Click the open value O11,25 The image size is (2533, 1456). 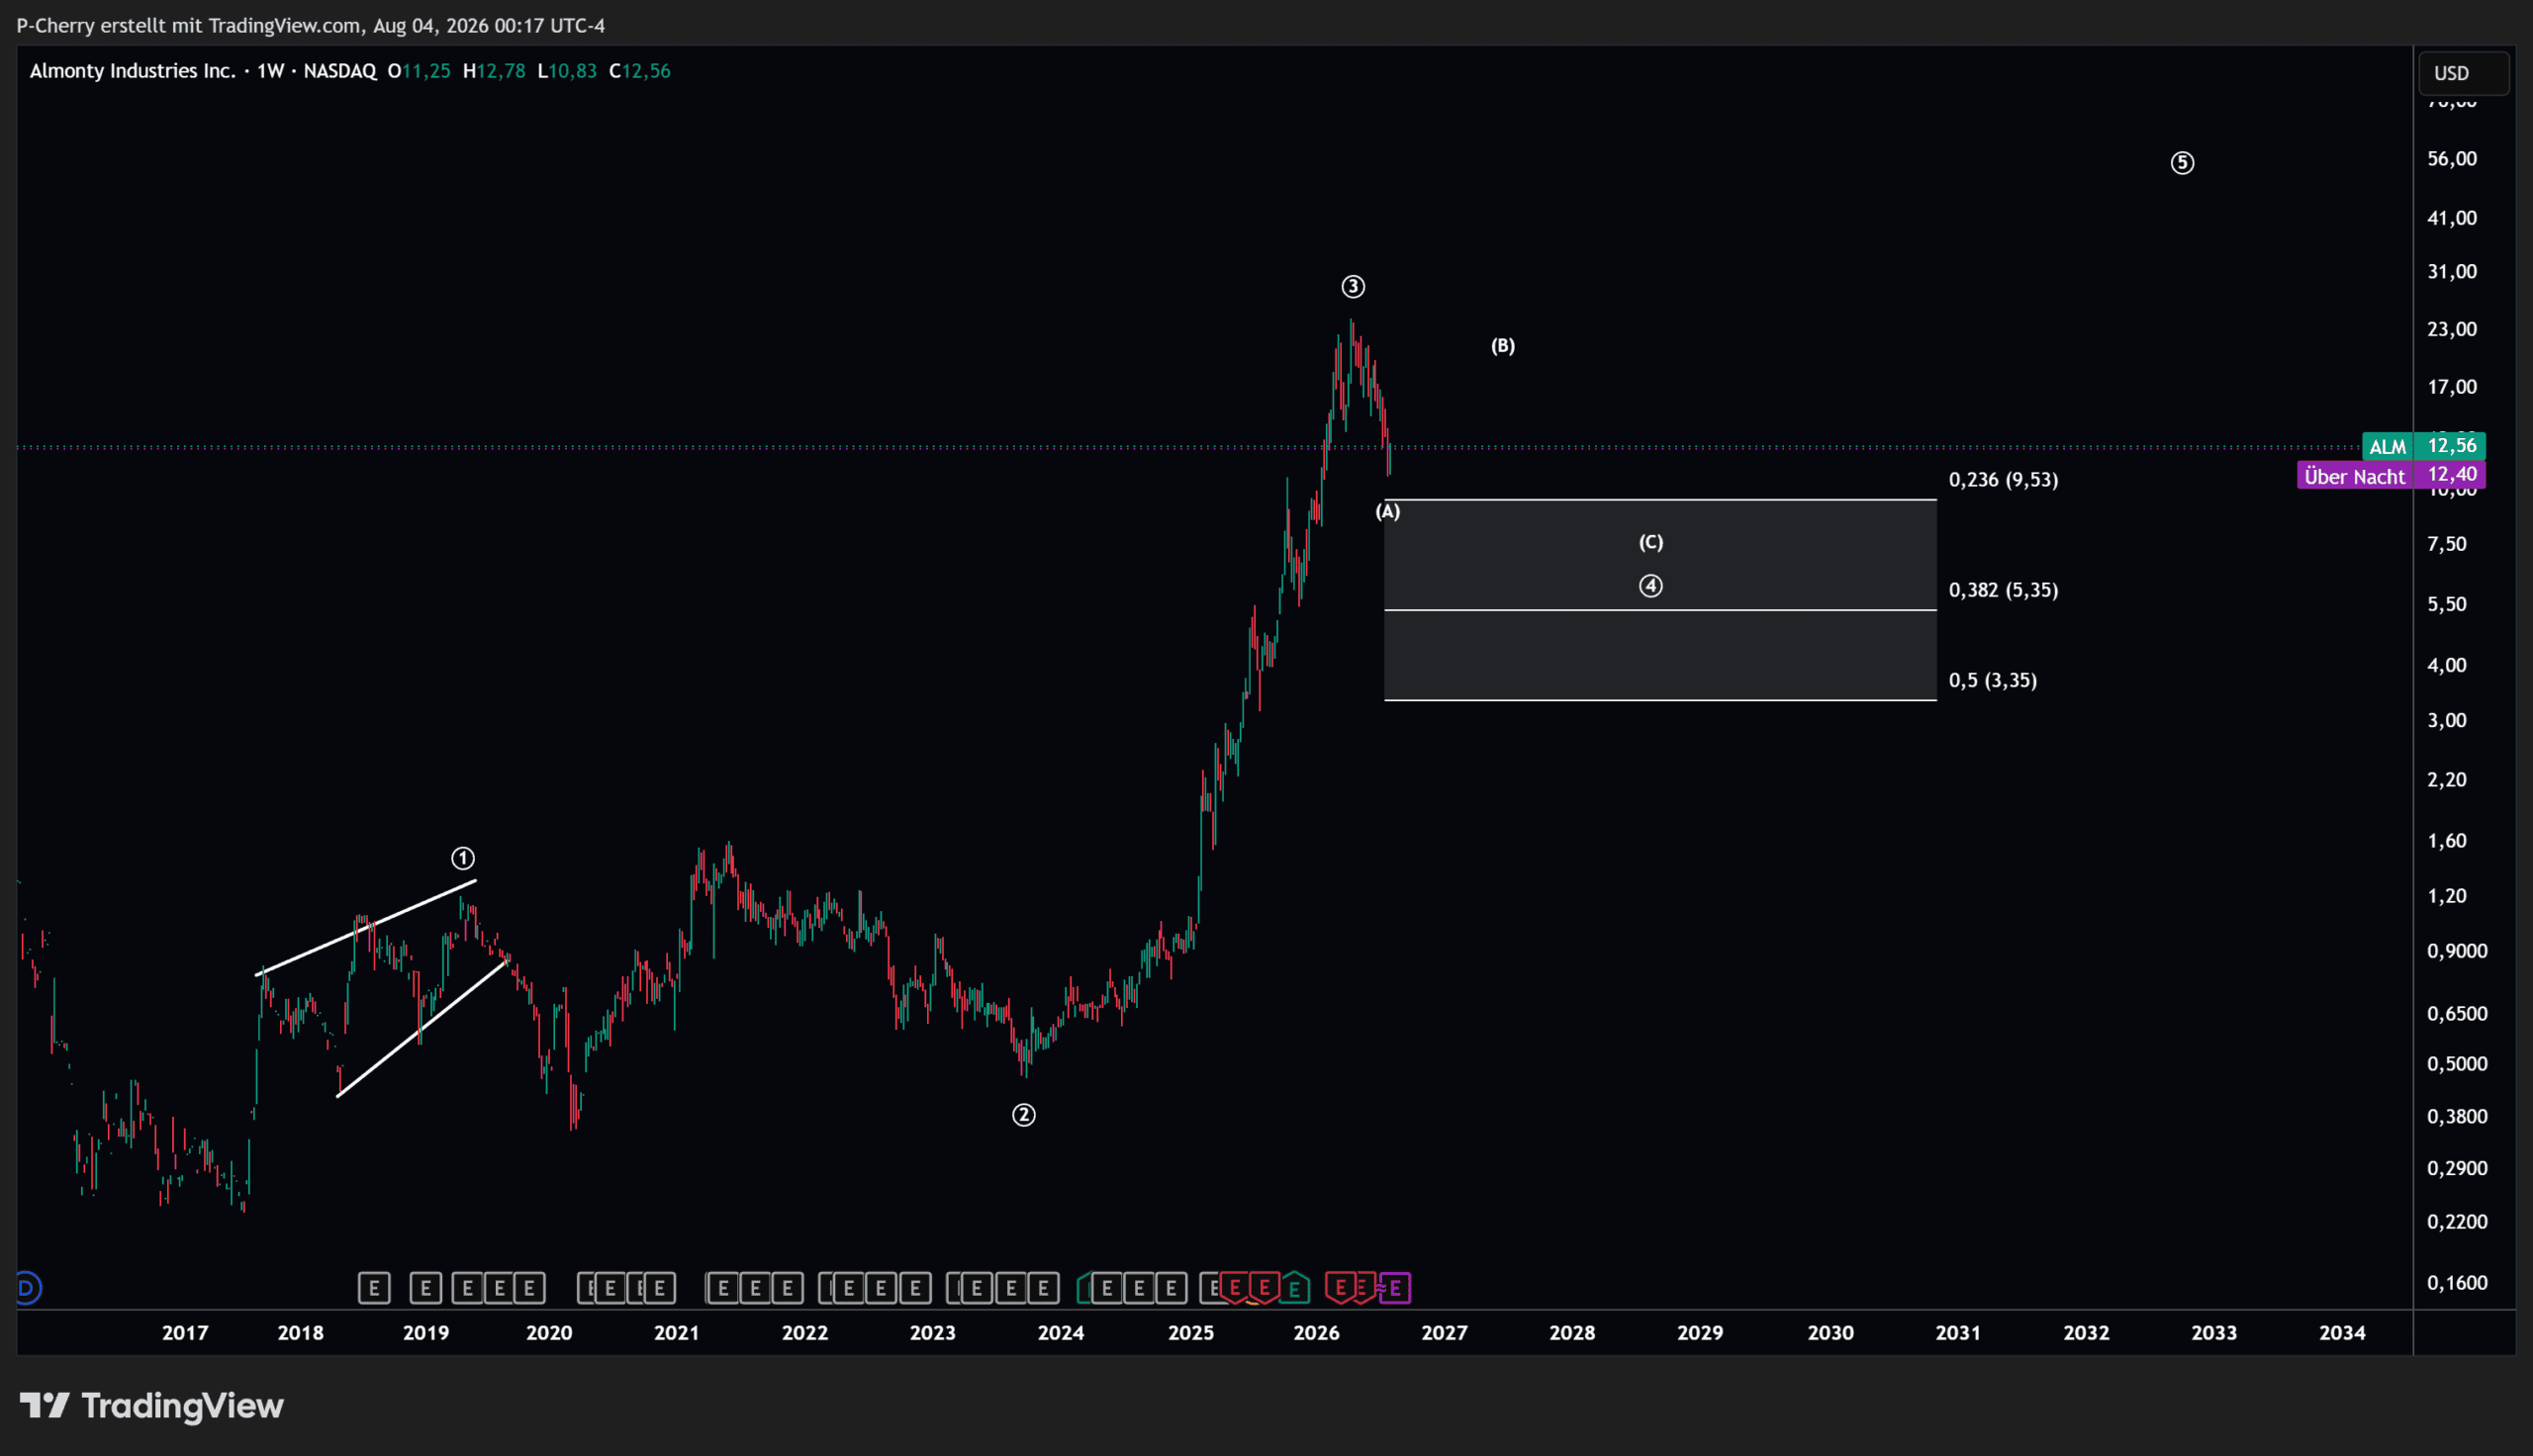(419, 71)
